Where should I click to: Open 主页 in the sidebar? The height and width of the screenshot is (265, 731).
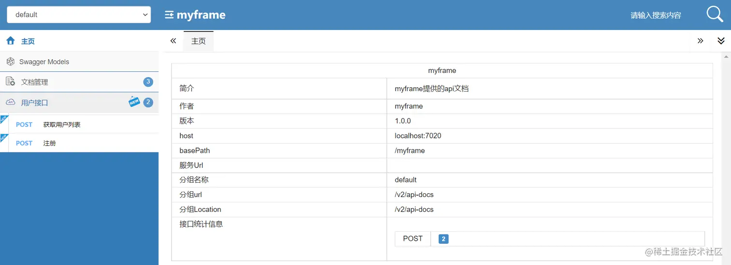click(x=79, y=41)
